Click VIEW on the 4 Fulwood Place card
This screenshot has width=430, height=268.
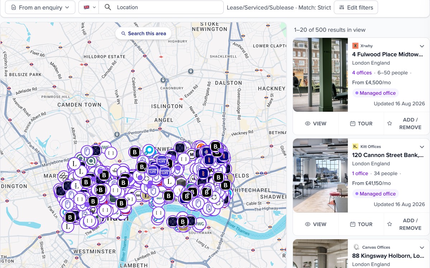[x=315, y=124]
